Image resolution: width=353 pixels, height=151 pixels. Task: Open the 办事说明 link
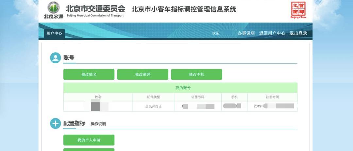click(246, 33)
